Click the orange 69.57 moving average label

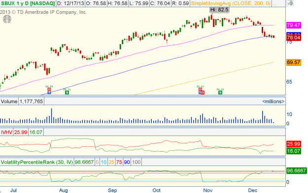(294, 62)
